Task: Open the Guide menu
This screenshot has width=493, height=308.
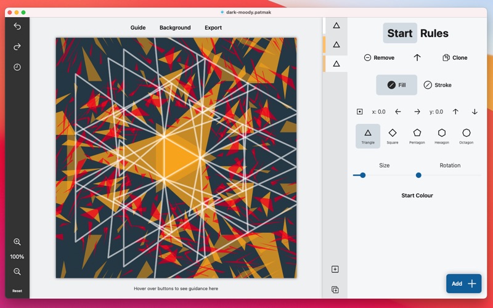Action: 137,28
